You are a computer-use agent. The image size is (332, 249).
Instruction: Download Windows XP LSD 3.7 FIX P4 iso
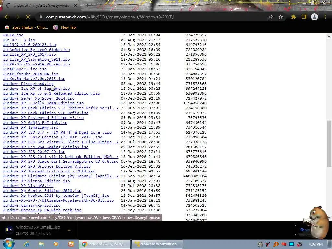(x=57, y=132)
